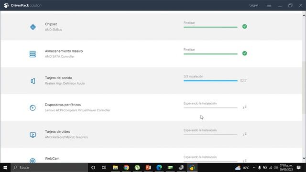Open the taskbar clock and date
Image resolution: width=306 pixels, height=172 pixels.
coord(286,168)
